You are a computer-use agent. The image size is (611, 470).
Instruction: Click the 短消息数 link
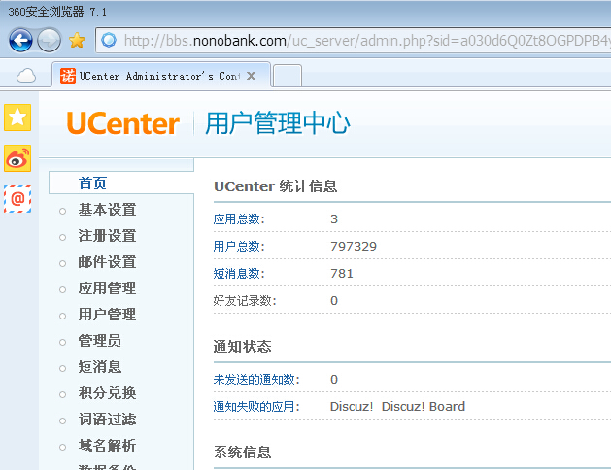239,274
